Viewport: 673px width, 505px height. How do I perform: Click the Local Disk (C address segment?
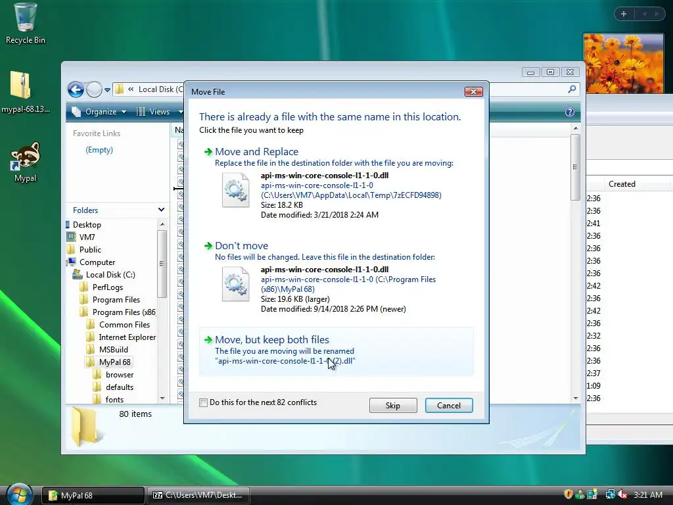[x=160, y=89]
